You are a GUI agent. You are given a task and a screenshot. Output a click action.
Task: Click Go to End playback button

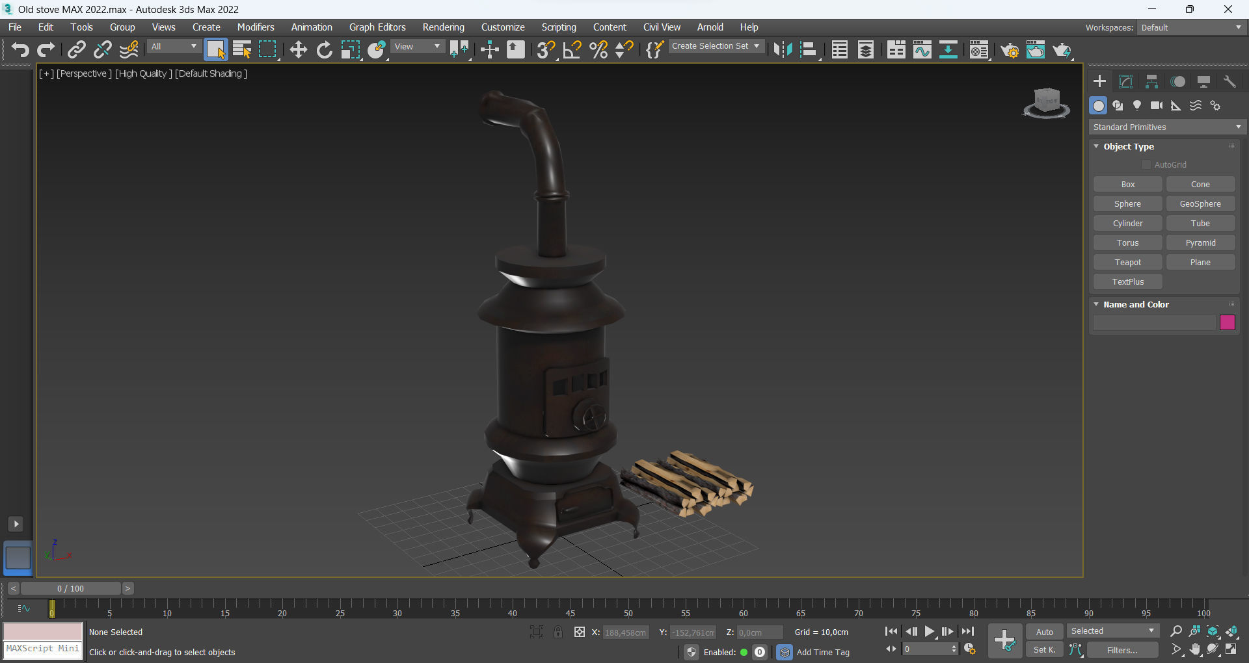coord(968,631)
